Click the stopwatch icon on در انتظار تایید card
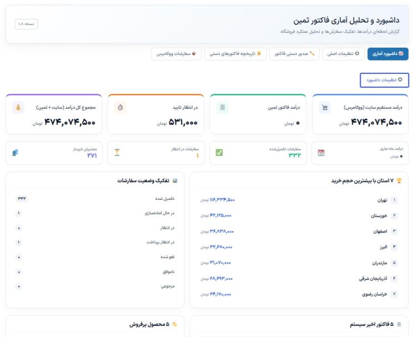Screen dimensions: 413x337 click(x=120, y=108)
